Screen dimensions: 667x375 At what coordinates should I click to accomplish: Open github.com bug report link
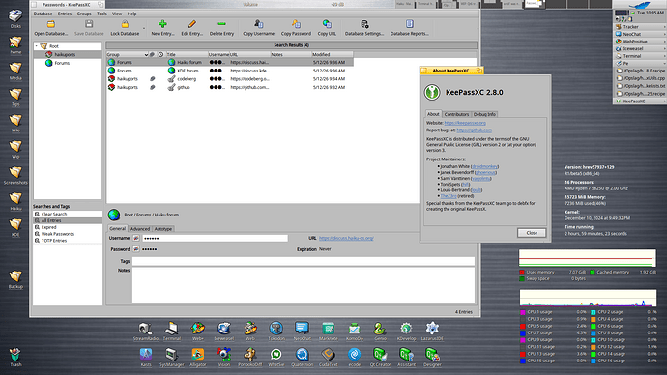(x=475, y=130)
